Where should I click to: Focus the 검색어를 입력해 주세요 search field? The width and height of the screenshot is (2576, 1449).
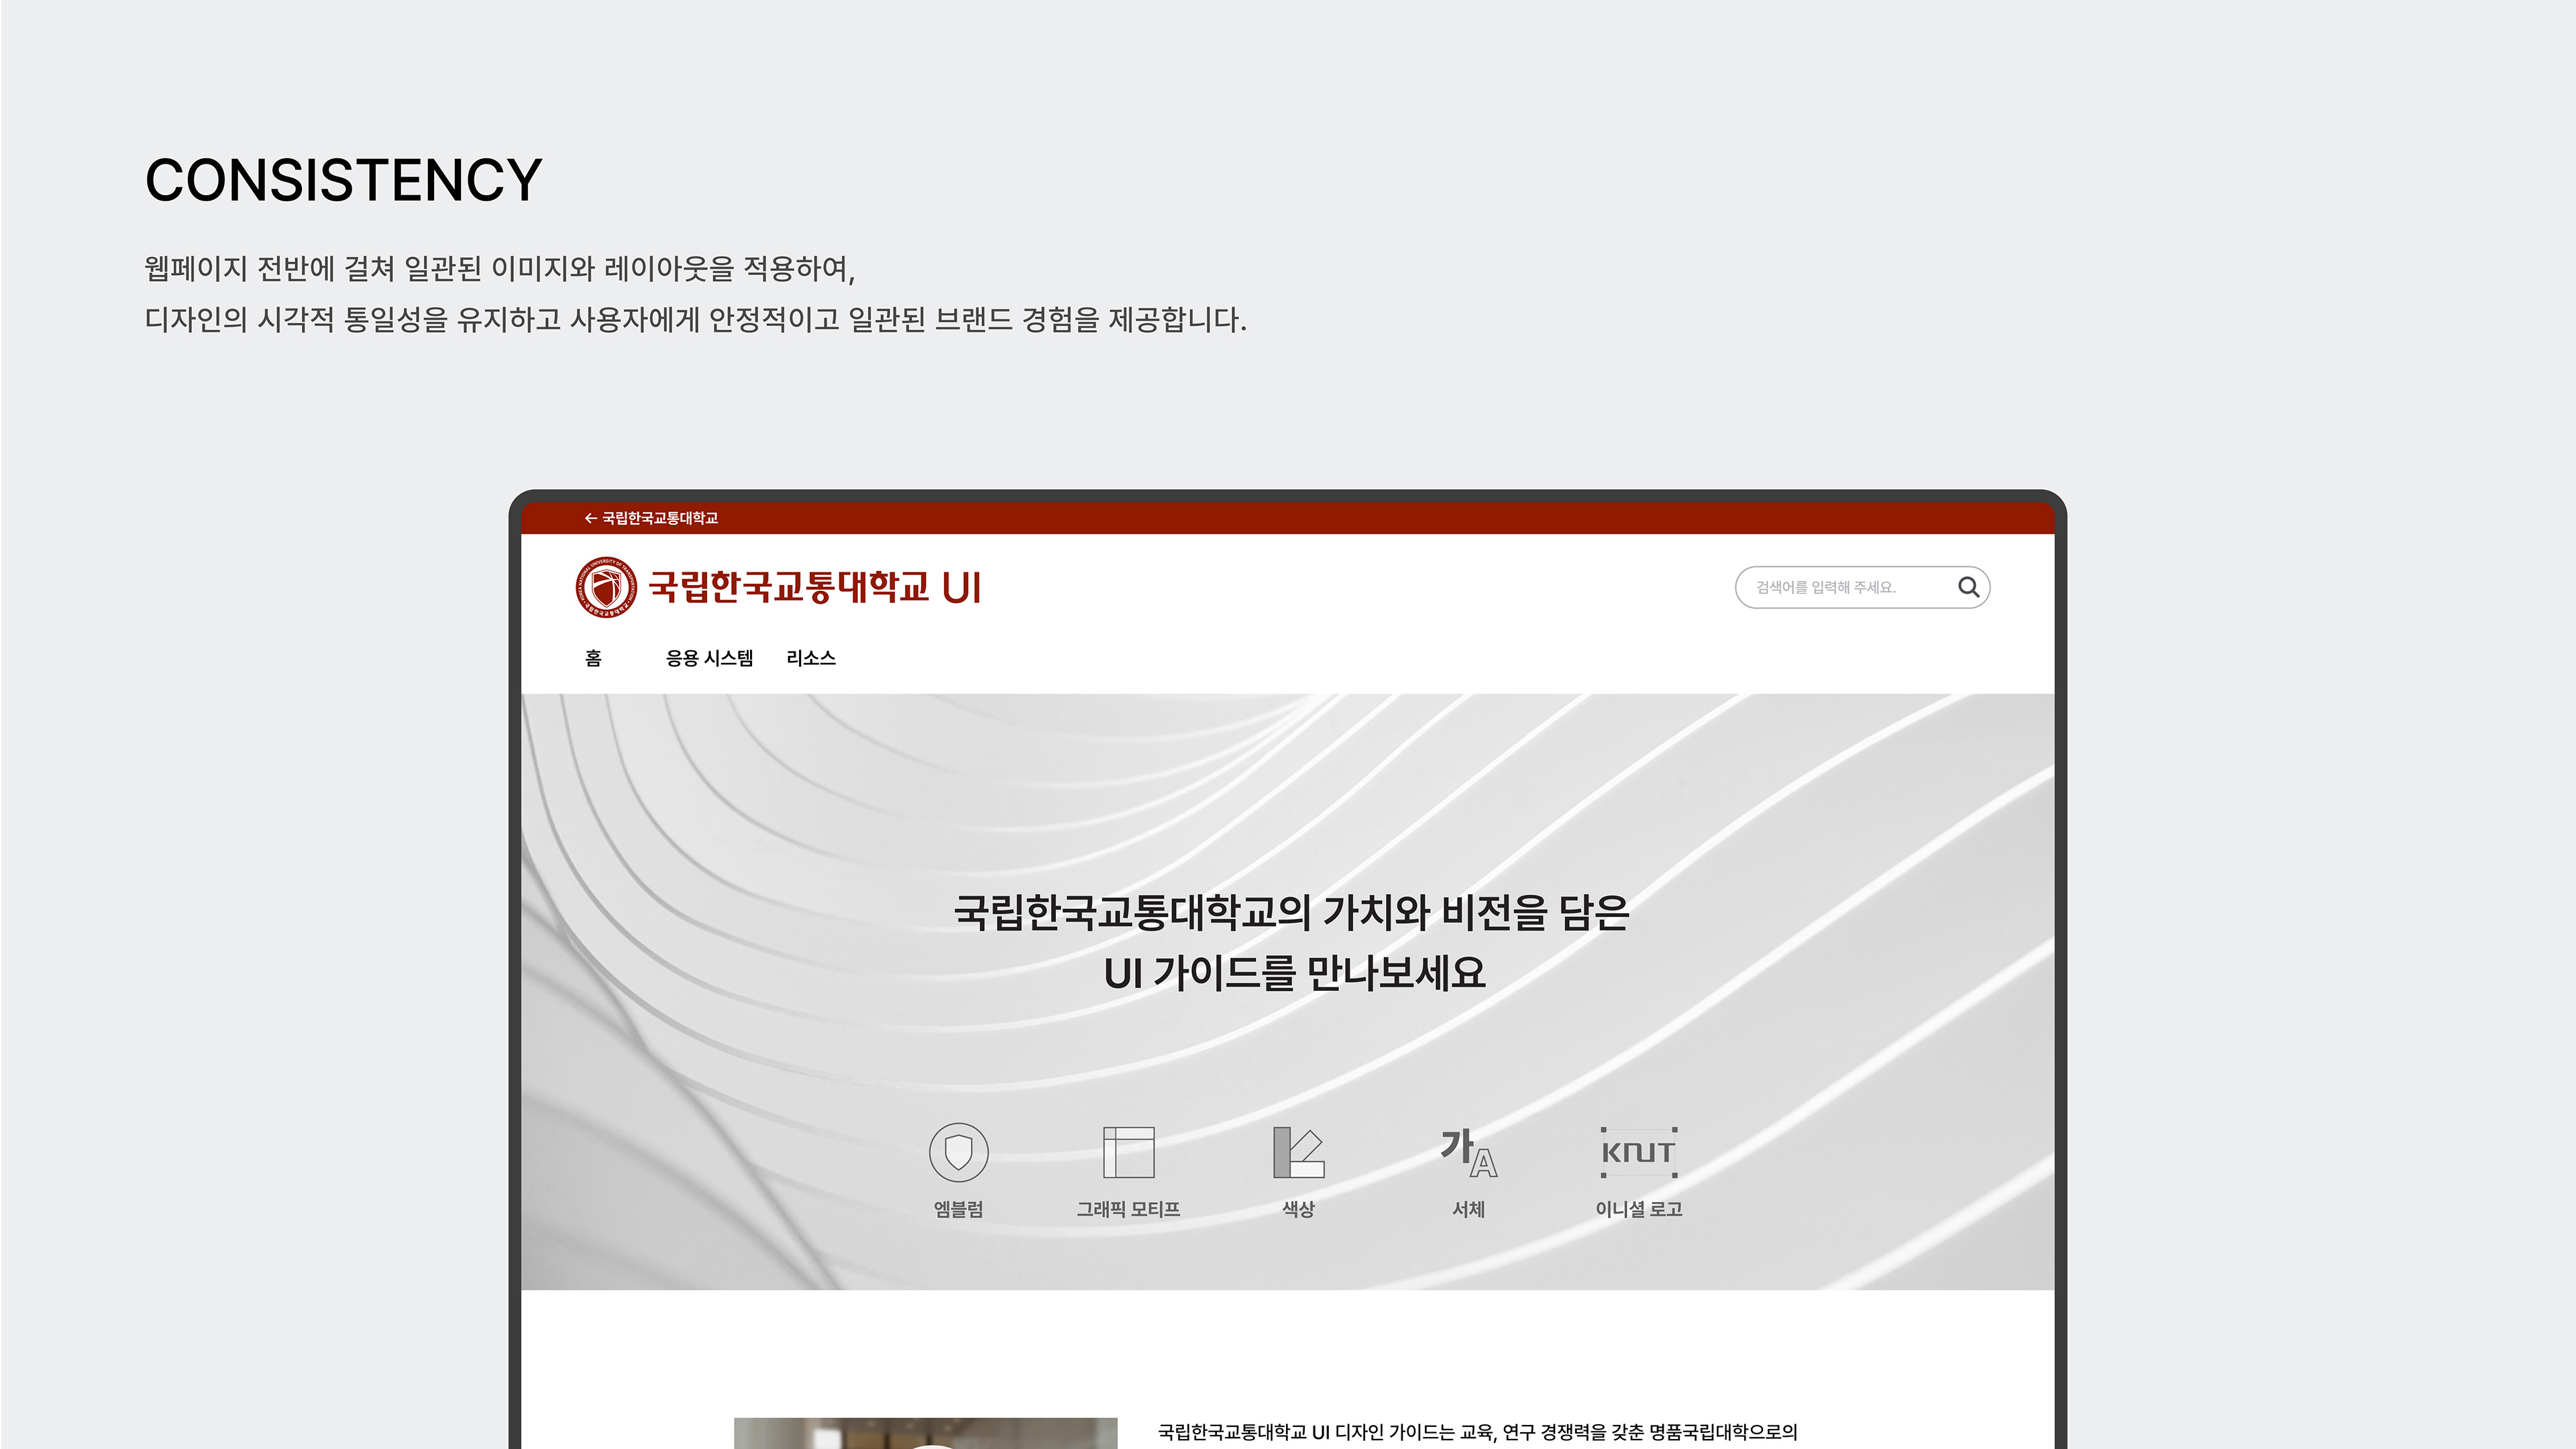coord(1862,587)
